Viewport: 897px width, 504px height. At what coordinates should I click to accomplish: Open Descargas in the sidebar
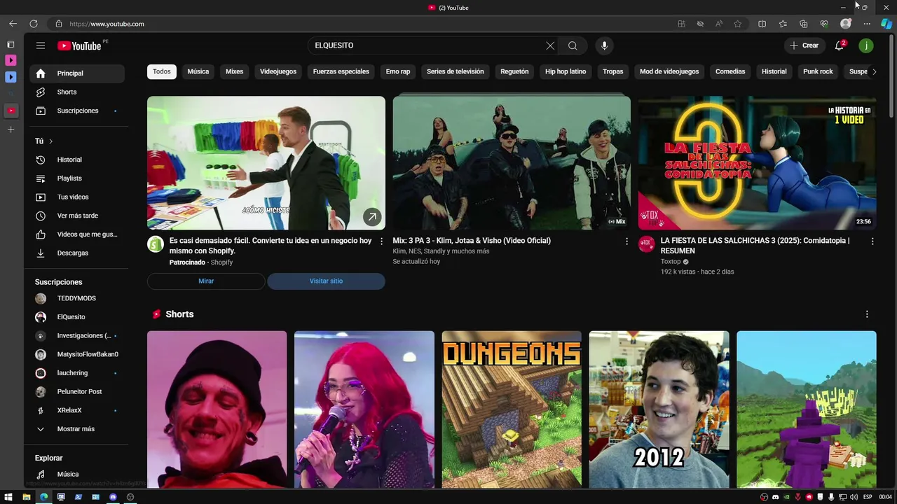point(77,253)
